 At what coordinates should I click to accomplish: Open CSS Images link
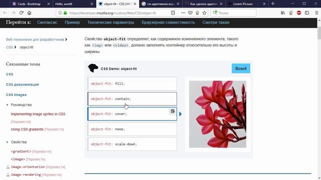pos(16,94)
